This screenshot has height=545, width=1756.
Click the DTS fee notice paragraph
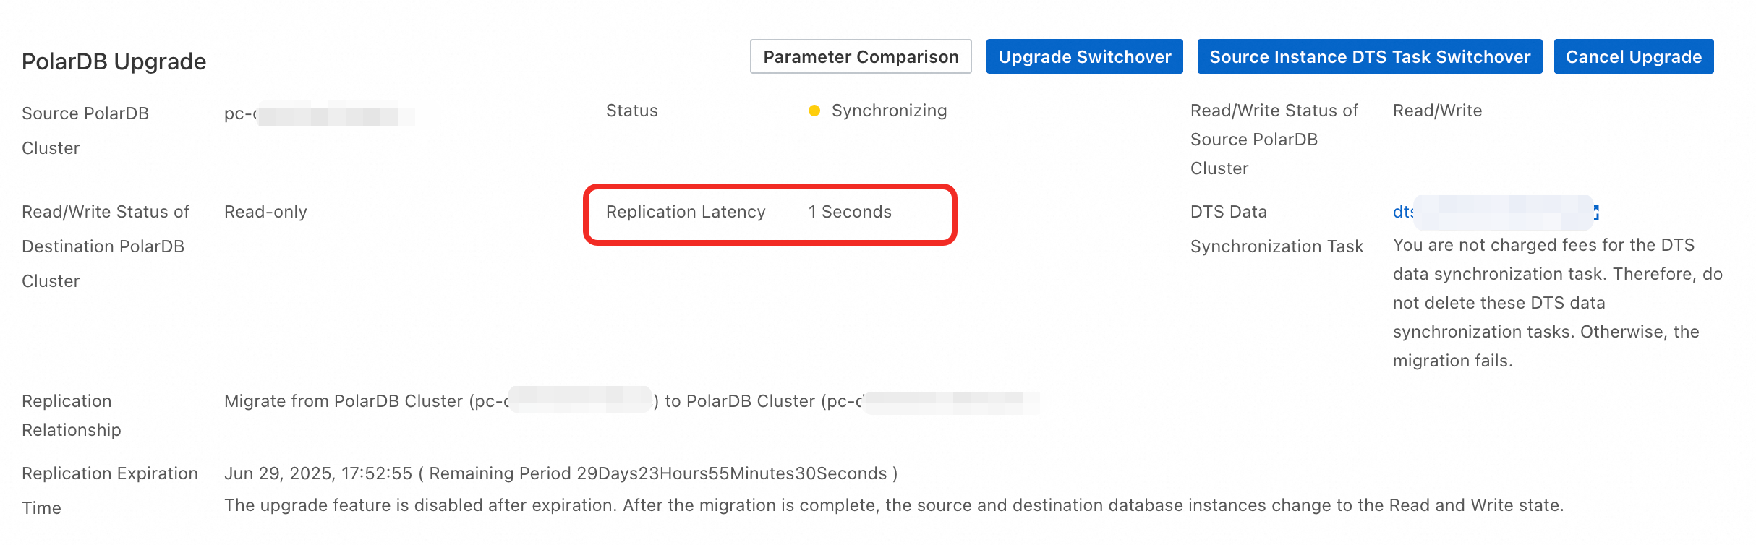point(1555,303)
